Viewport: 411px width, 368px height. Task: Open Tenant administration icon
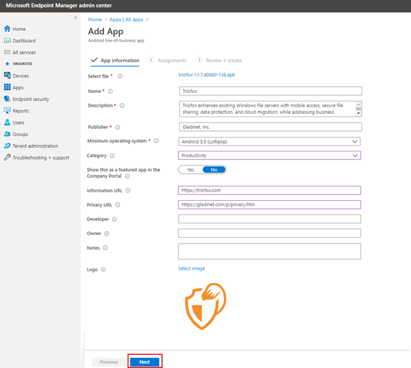[x=7, y=145]
